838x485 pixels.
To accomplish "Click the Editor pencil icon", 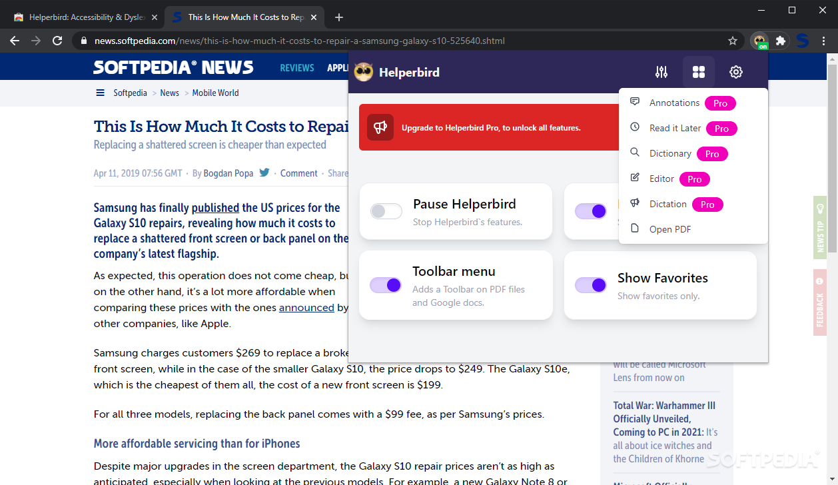I will (635, 178).
